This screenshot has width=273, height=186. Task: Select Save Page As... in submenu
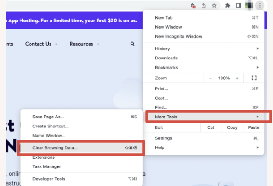point(82,117)
